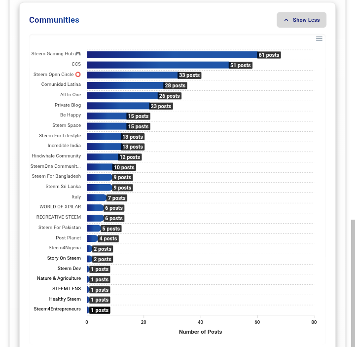Select the WORLD OF XPILAR label
Screen dimensions: 355x347
pos(60,207)
